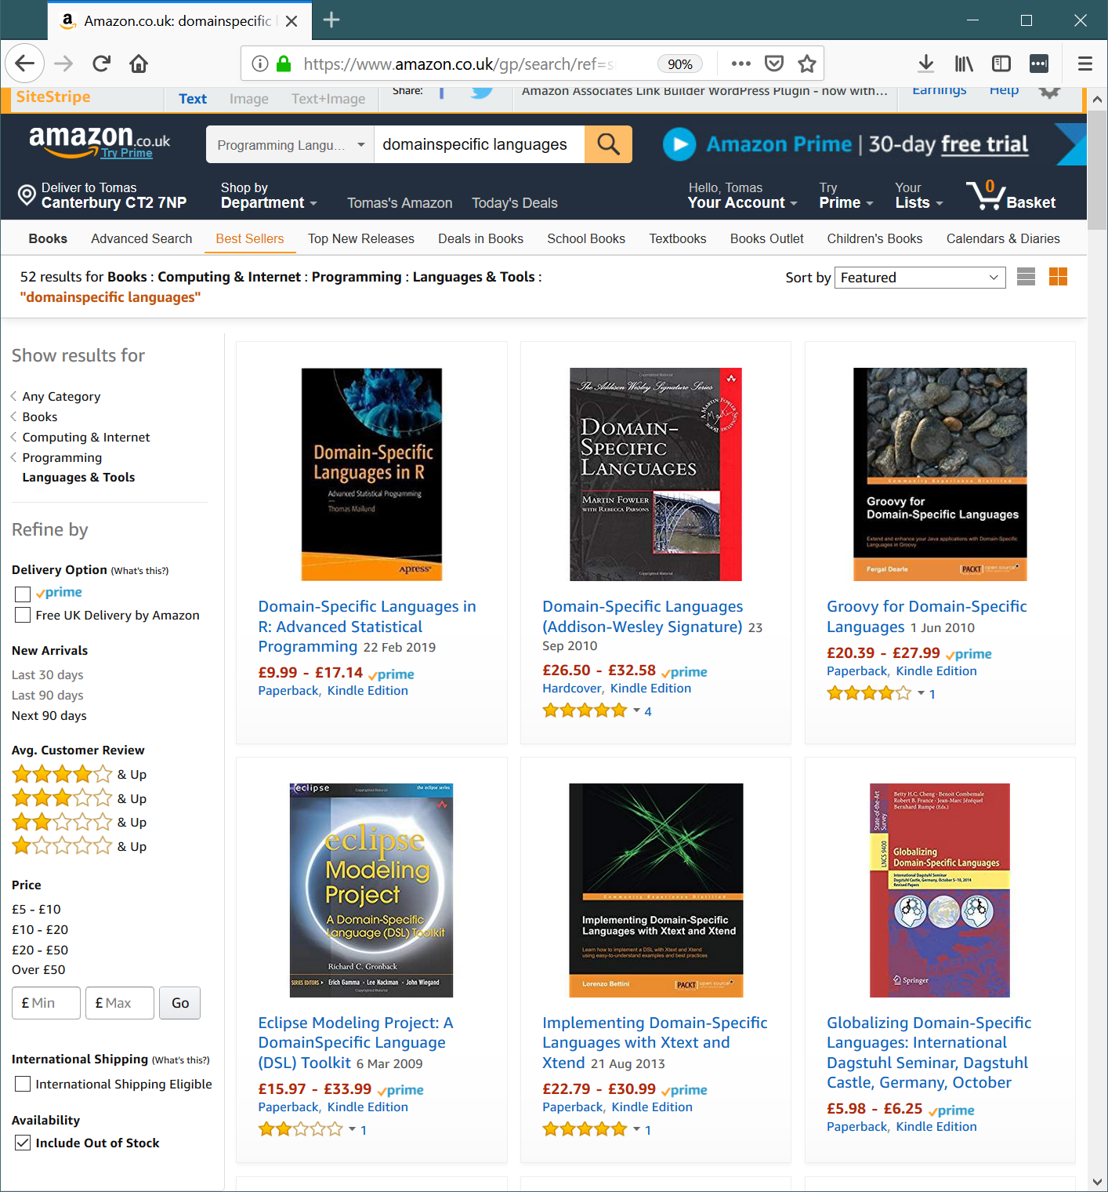Image resolution: width=1108 pixels, height=1192 pixels.
Task: Open basket cart icon
Action: (1012, 195)
